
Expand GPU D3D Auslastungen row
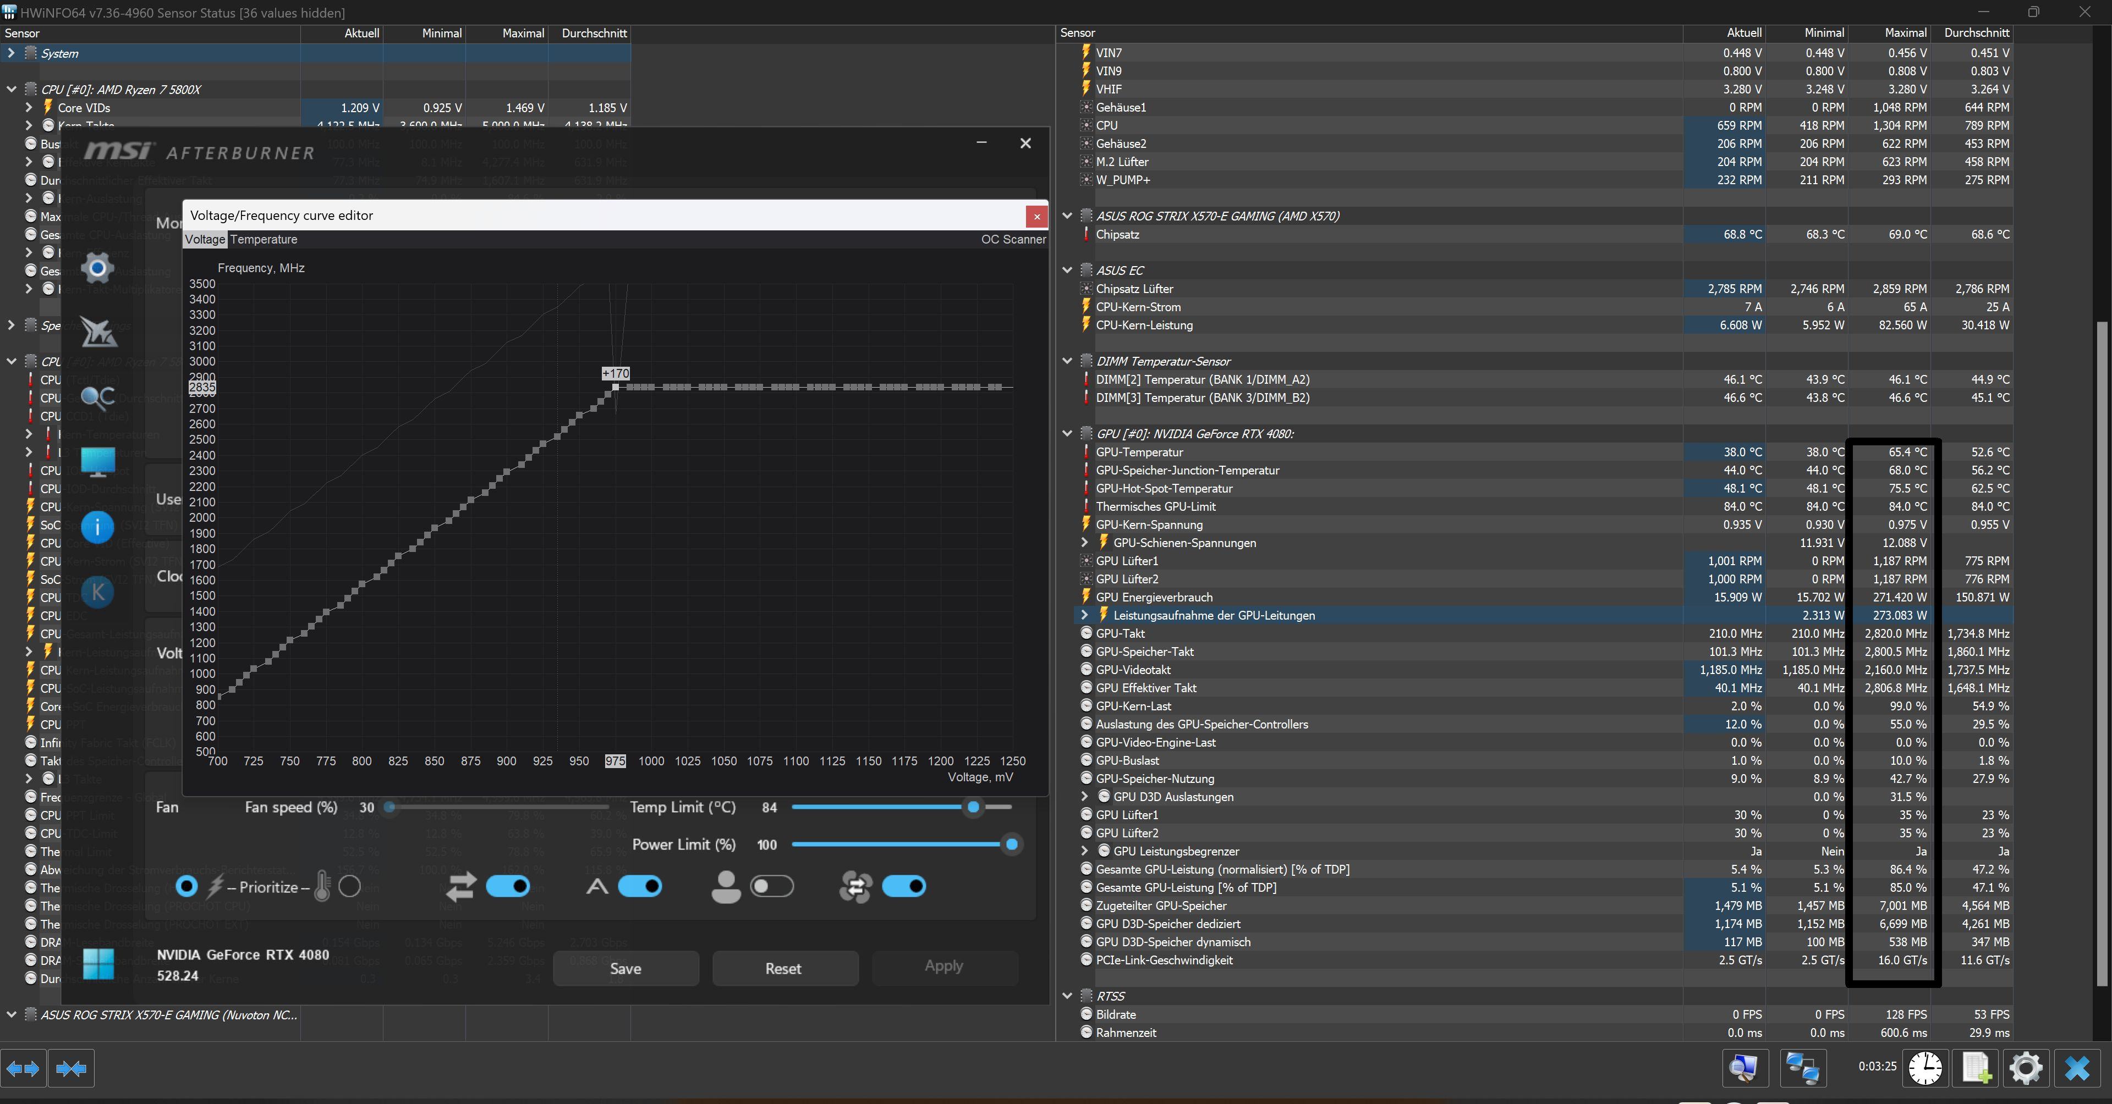1085,796
